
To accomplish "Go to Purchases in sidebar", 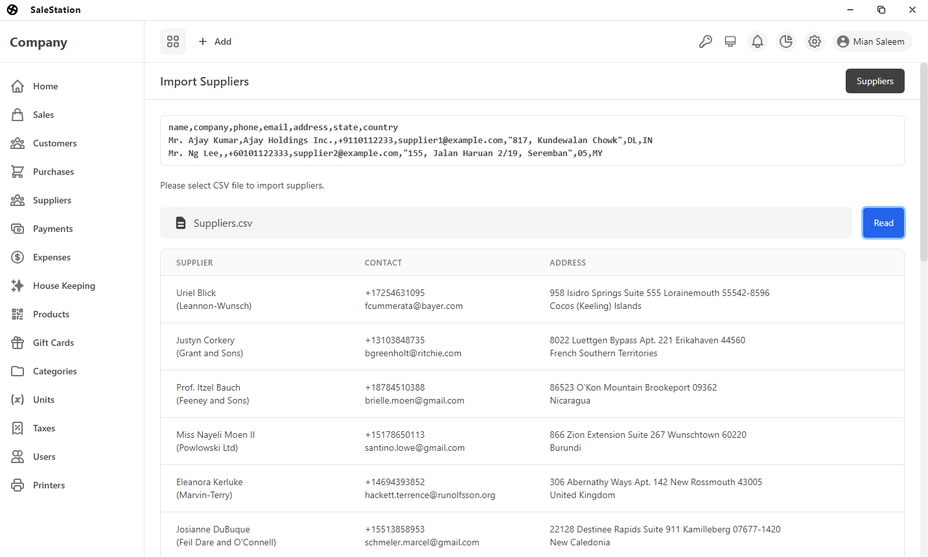I will pyautogui.click(x=53, y=172).
